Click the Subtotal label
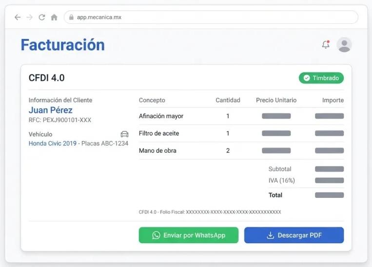372x267 pixels. click(x=280, y=169)
